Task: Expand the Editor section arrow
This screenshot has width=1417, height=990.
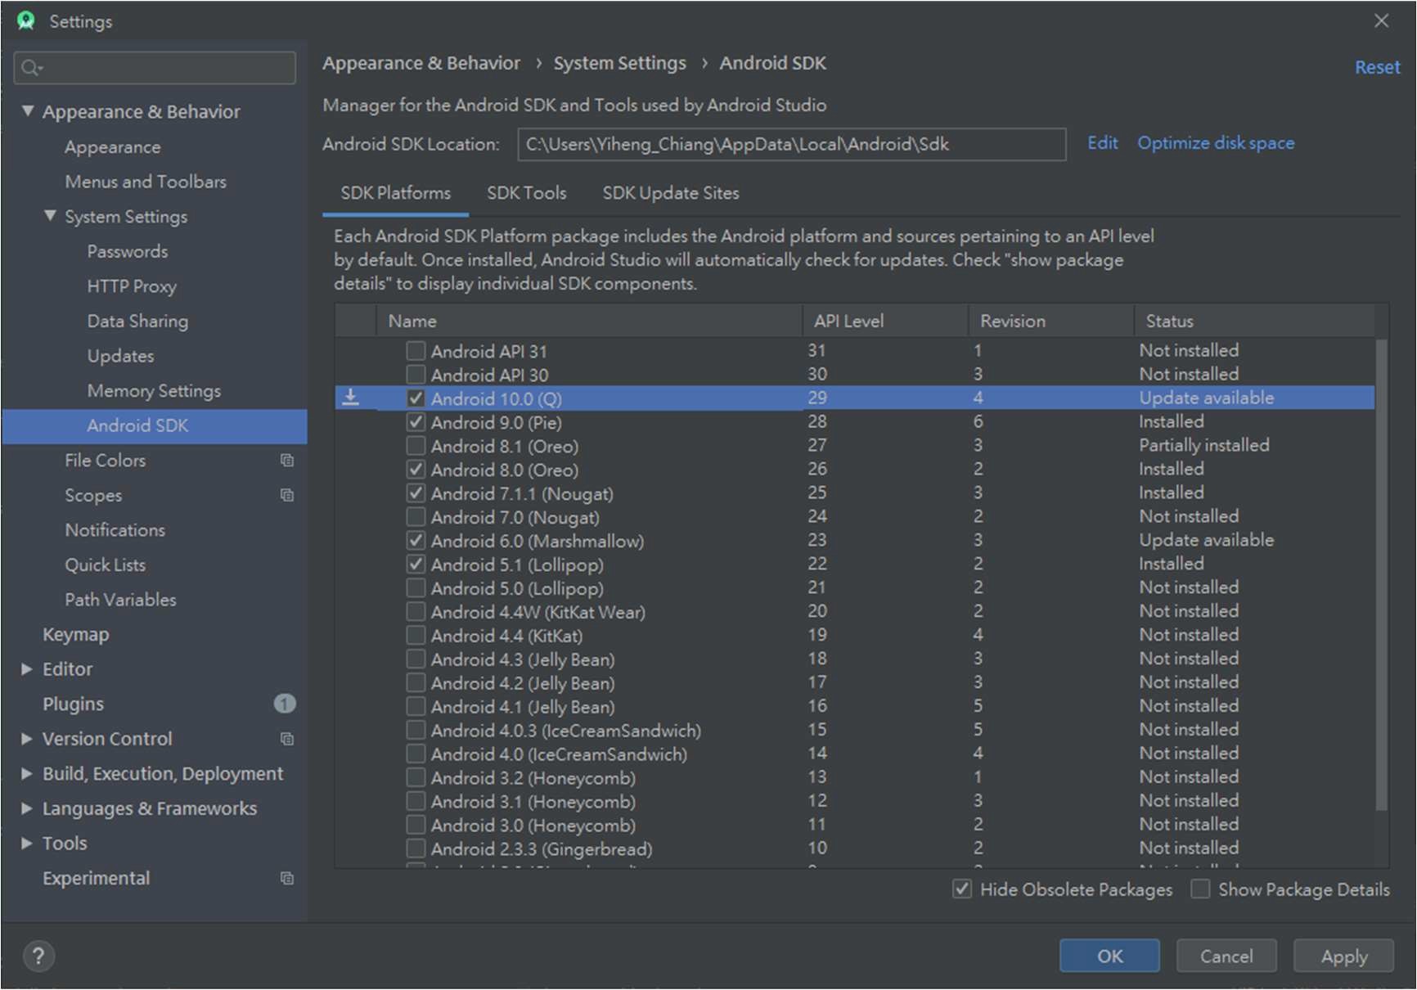Action: coord(27,669)
